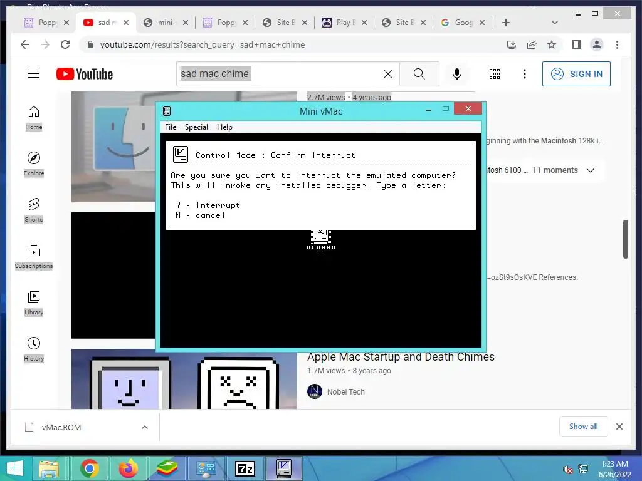The width and height of the screenshot is (642, 481).
Task: Open Shorts in YouTube sidebar
Action: (x=34, y=210)
